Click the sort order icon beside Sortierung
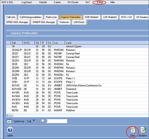This screenshot has width=149, height=139. coord(9,121)
